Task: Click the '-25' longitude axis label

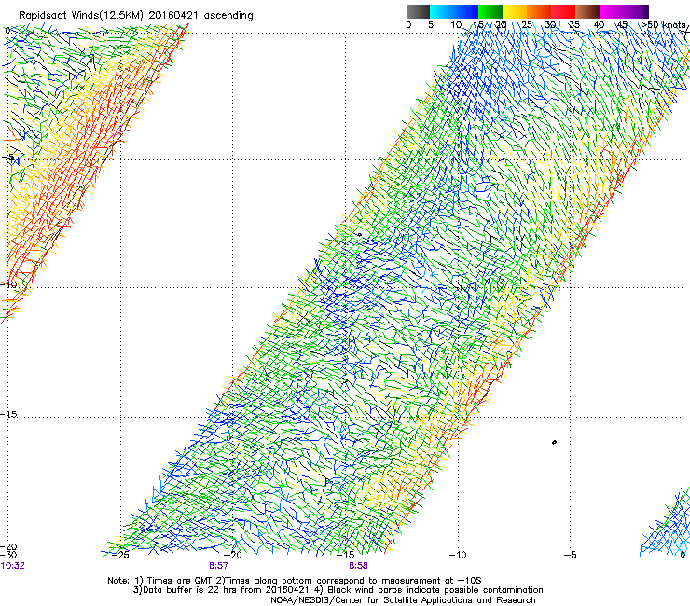Action: tap(119, 555)
